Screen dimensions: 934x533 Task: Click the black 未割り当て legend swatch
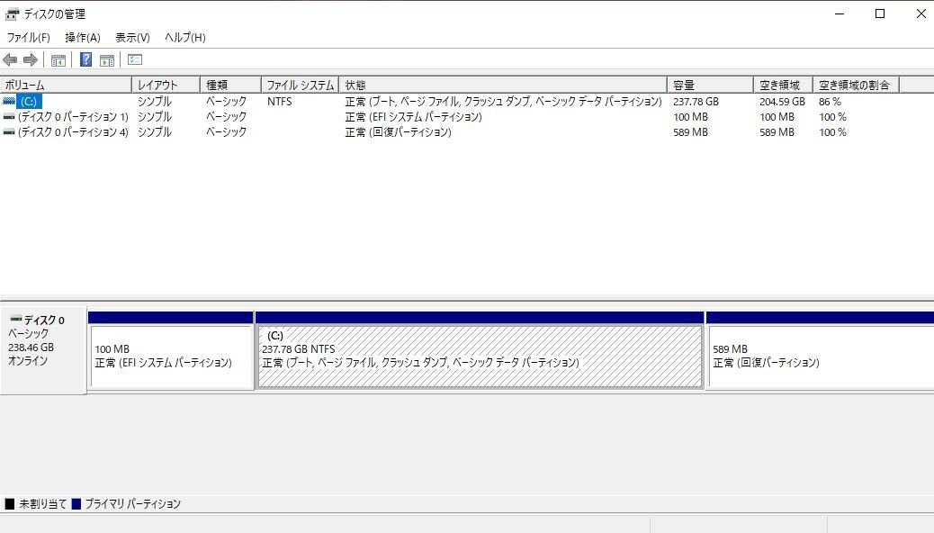click(x=10, y=504)
